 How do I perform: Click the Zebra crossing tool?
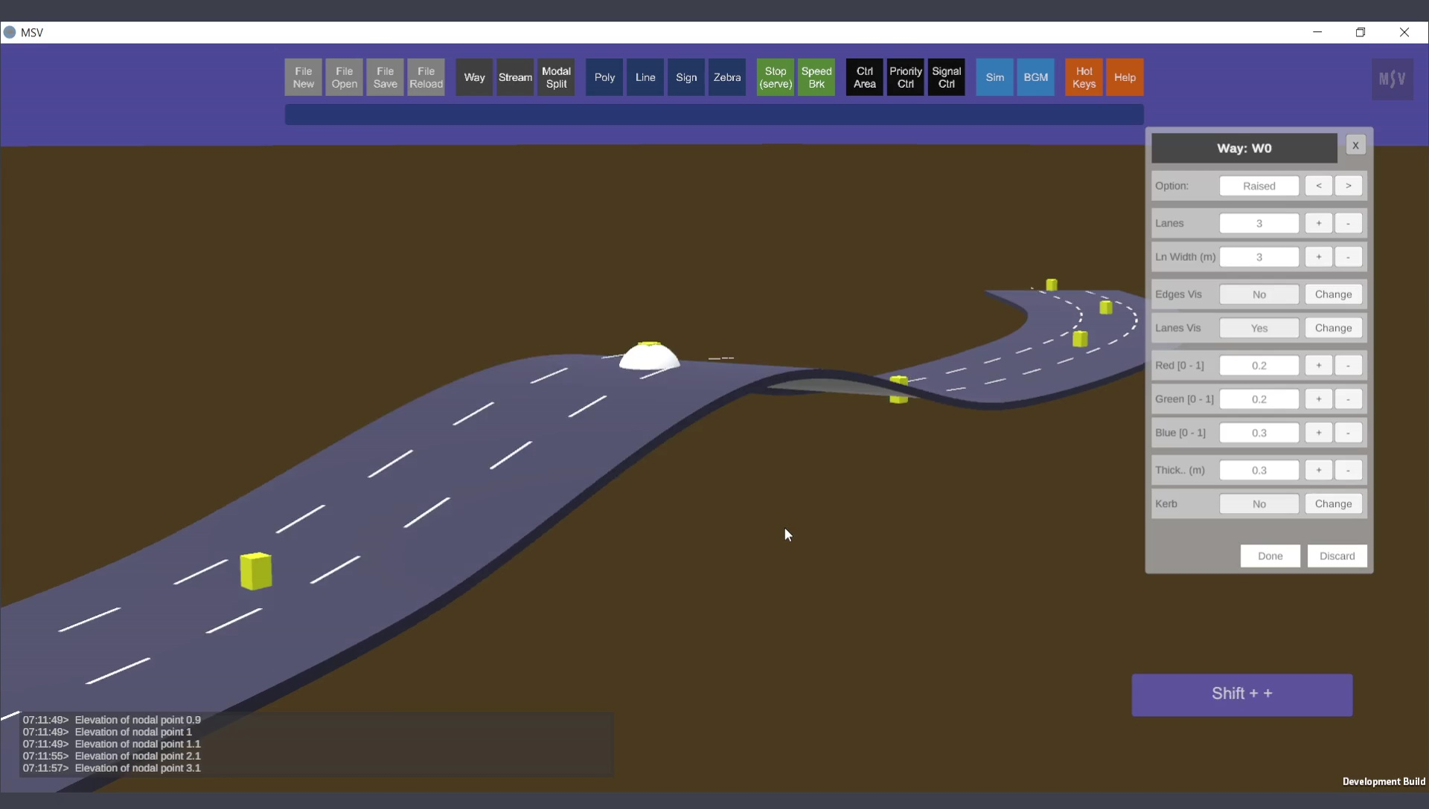click(x=726, y=77)
